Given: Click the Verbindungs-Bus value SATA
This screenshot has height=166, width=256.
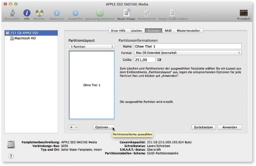Looking at the screenshot, I should pos(65,146).
